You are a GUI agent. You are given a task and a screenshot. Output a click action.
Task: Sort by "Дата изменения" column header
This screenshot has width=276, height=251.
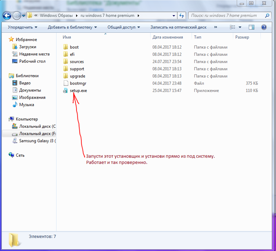click(168, 37)
